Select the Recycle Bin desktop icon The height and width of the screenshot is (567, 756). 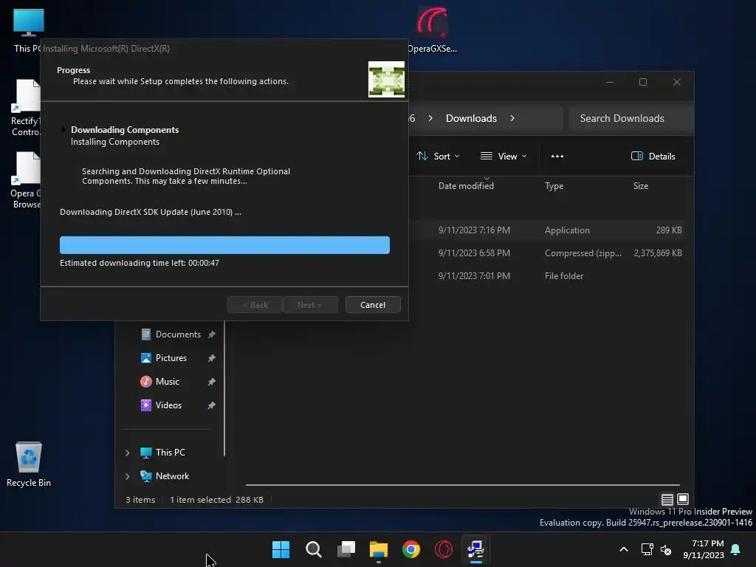point(29,464)
